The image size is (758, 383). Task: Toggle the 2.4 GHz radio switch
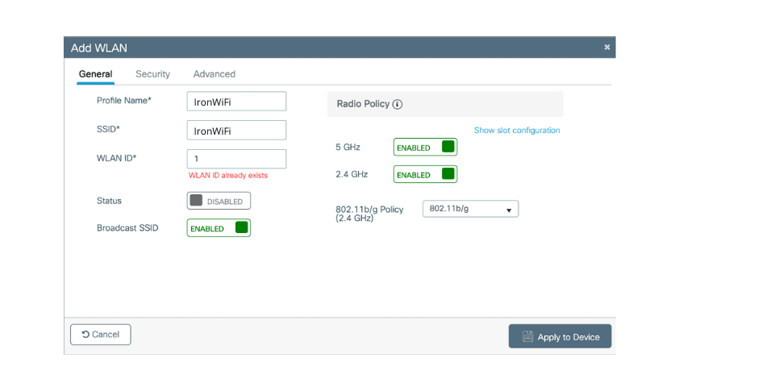425,174
